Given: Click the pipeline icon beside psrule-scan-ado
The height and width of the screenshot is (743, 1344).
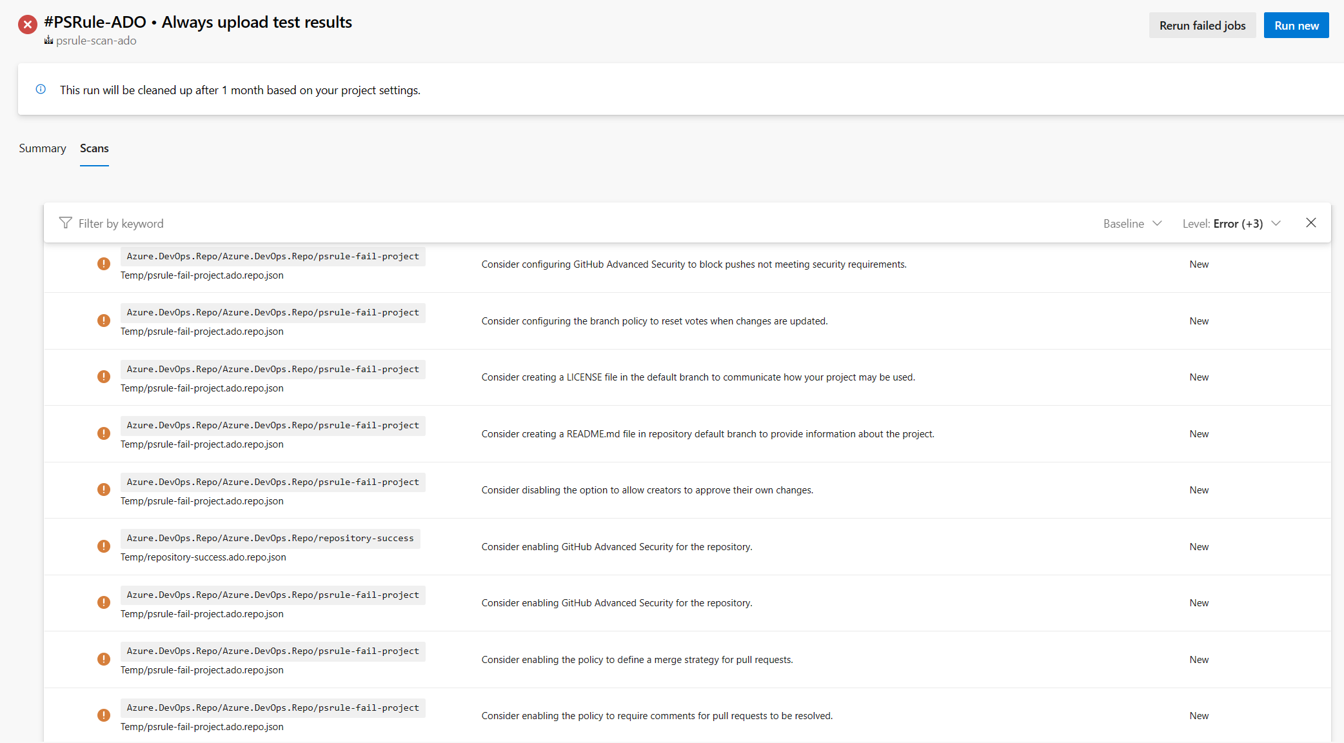Looking at the screenshot, I should 48,41.
